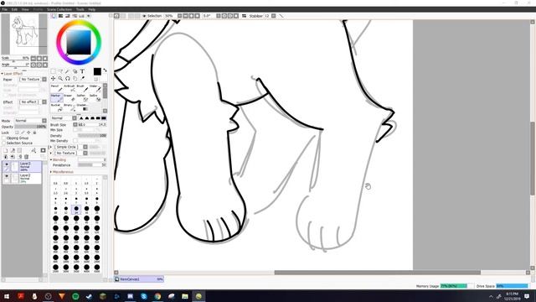The image size is (536, 302).
Task: Adjust the layer Opacity slider
Action: tap(30, 127)
